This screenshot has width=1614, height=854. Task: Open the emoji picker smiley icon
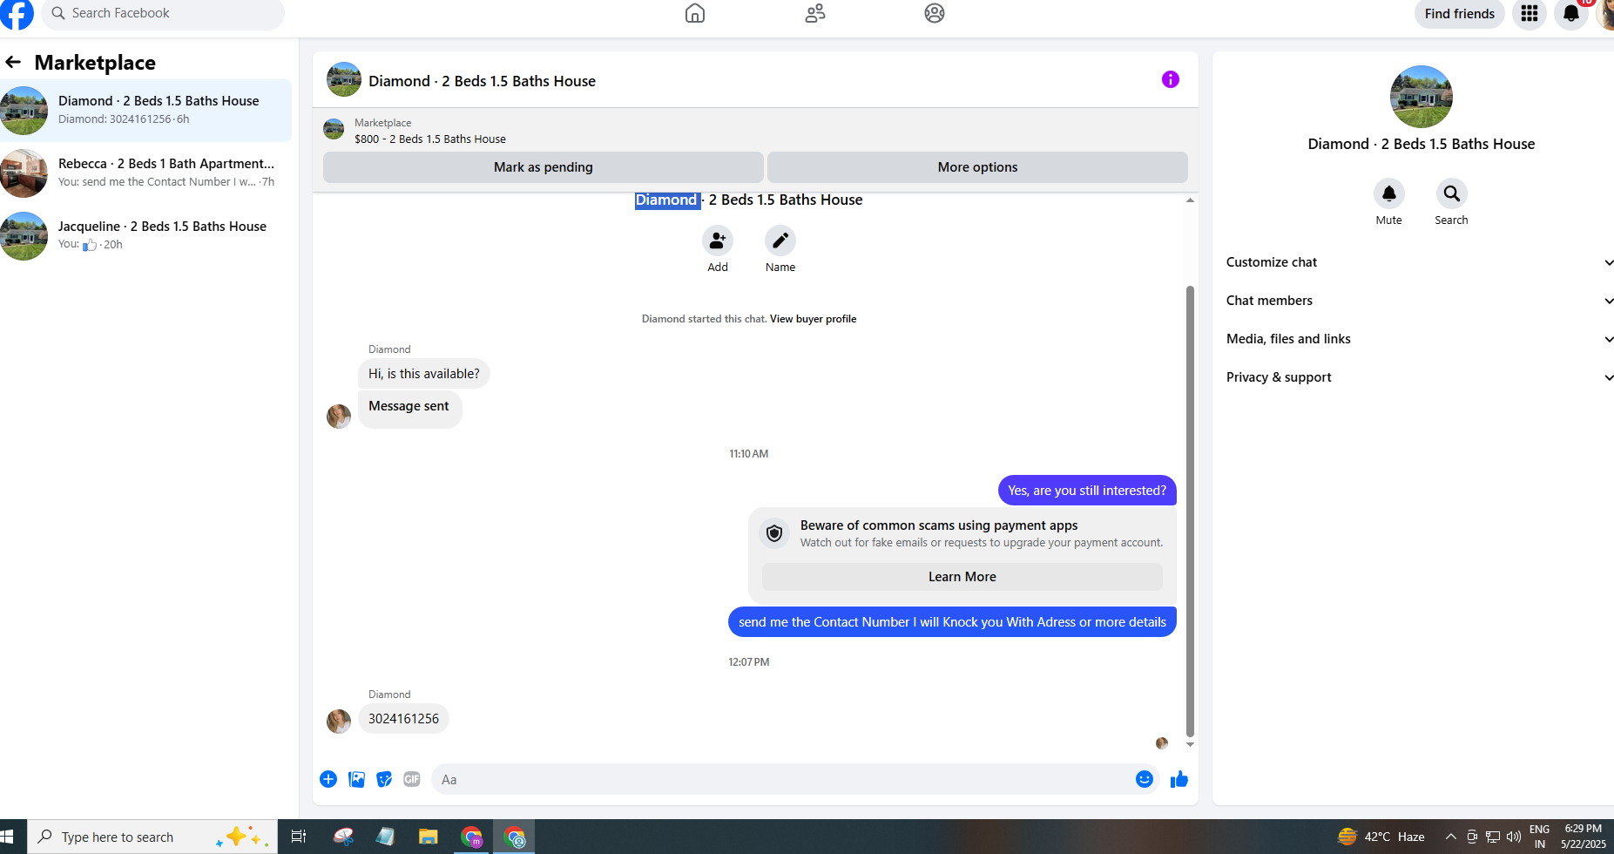(1145, 779)
